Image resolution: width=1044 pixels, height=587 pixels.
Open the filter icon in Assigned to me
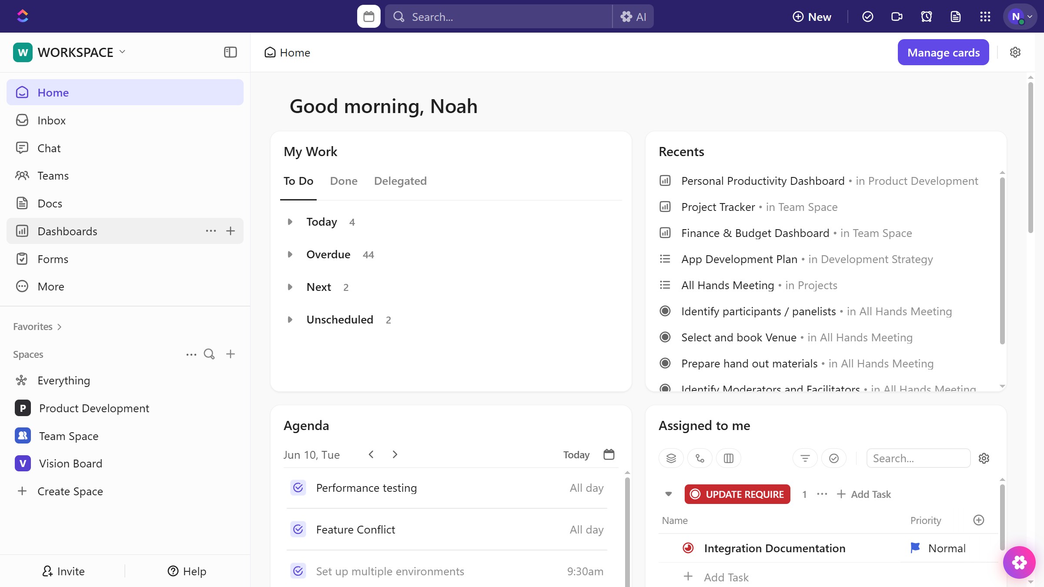coord(804,458)
